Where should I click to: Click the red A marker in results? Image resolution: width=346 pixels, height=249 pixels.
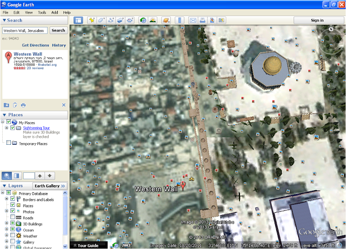point(9,57)
